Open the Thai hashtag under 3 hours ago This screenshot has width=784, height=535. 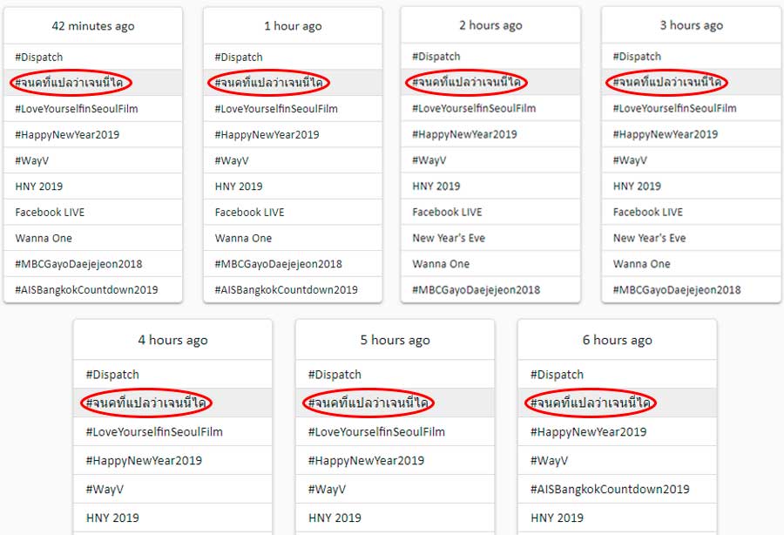667,82
